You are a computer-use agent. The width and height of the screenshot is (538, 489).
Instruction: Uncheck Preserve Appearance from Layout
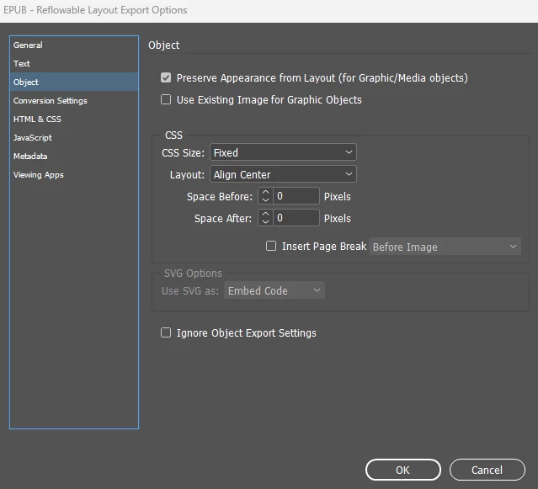click(166, 77)
